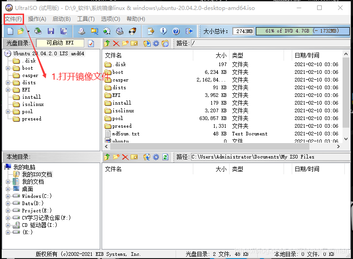Viewport: 353px width, 259px height.
Task: Click the extract files icon in the disc toolbar
Action: coord(147,43)
